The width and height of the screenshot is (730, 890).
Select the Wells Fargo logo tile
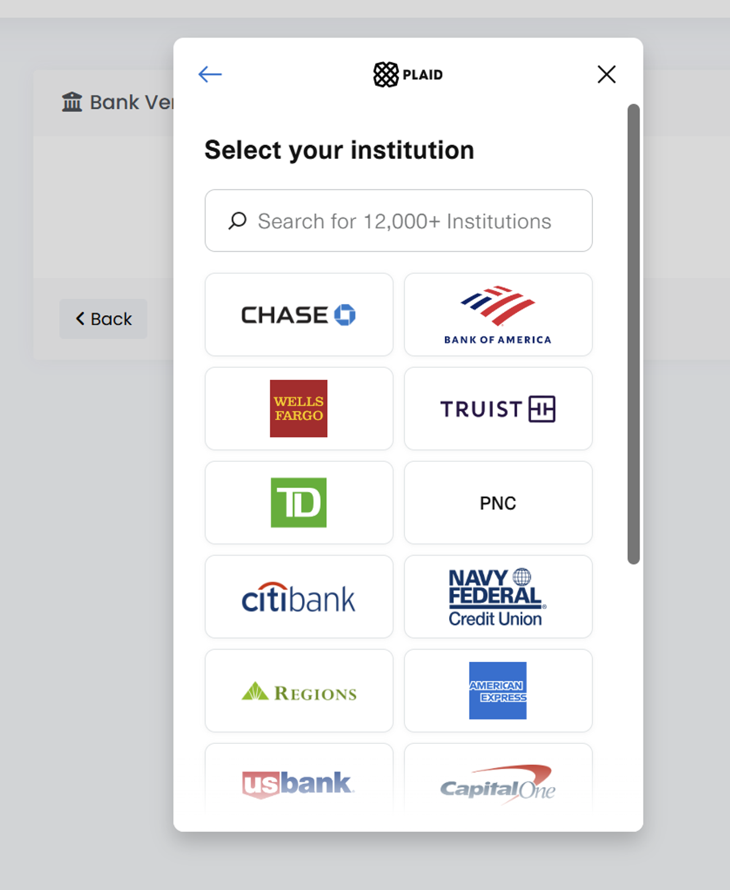tap(299, 408)
